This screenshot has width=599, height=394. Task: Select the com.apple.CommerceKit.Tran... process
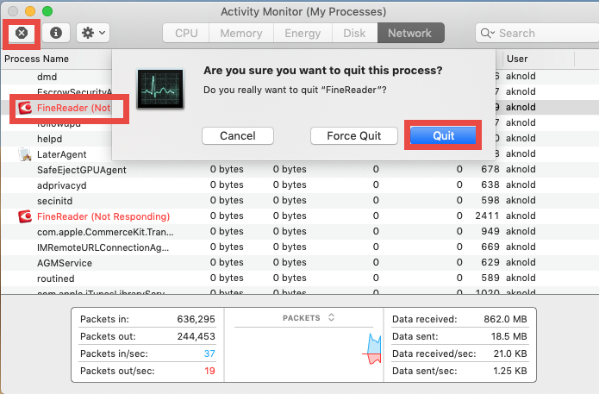(x=105, y=233)
